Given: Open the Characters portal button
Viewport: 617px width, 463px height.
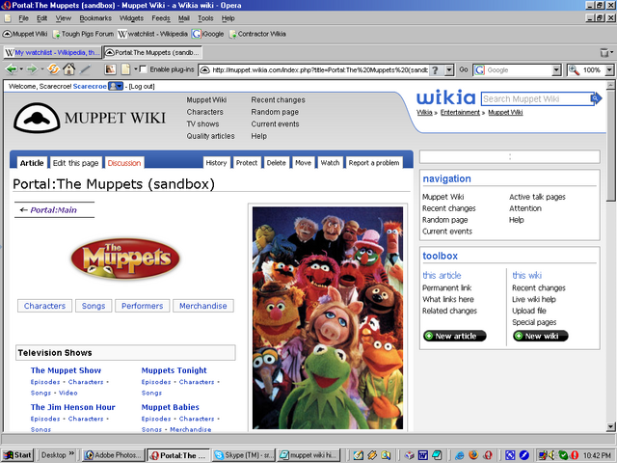Looking at the screenshot, I should [x=44, y=306].
